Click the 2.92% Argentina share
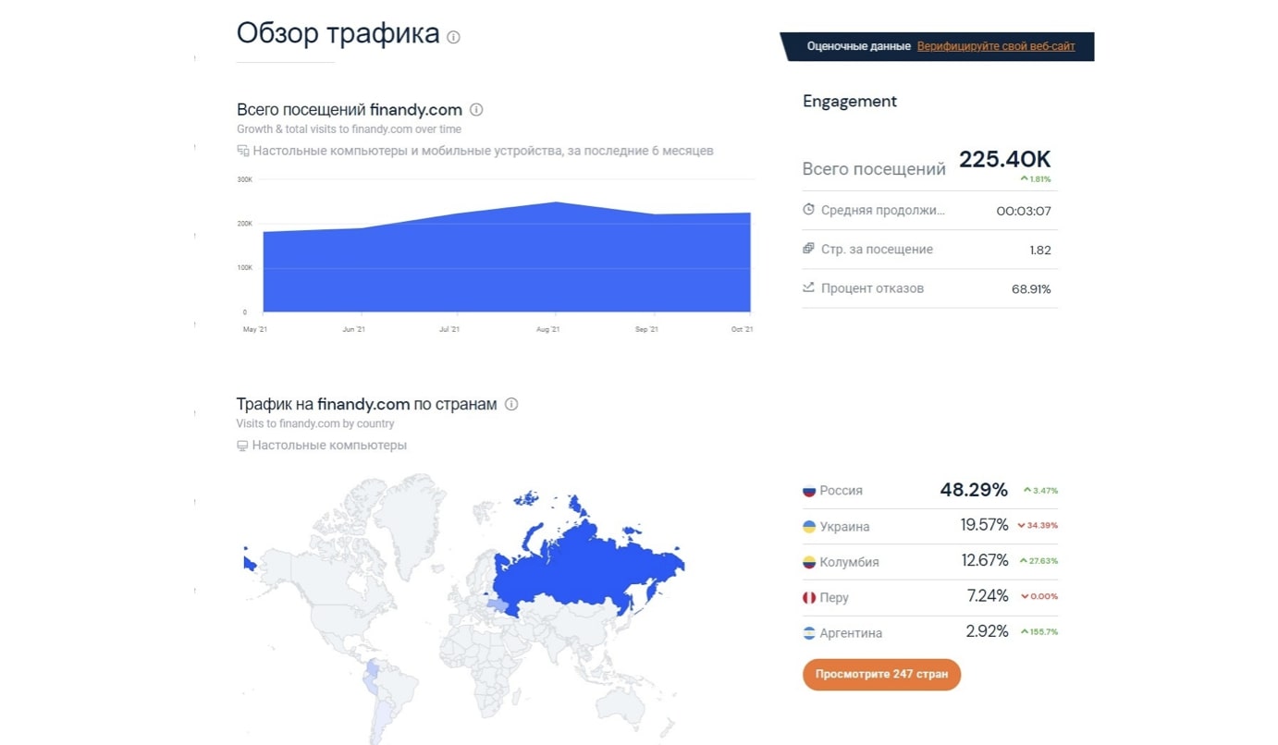This screenshot has width=1278, height=745. [x=987, y=632]
